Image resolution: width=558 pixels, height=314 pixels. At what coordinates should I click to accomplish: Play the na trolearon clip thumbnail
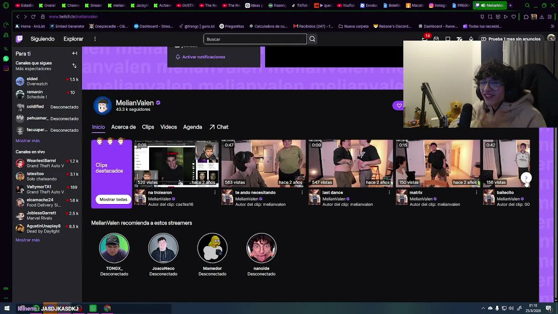tap(177, 163)
